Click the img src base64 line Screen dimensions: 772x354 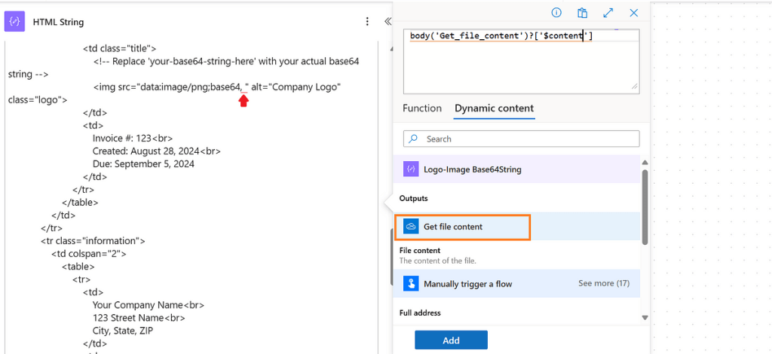(x=217, y=87)
